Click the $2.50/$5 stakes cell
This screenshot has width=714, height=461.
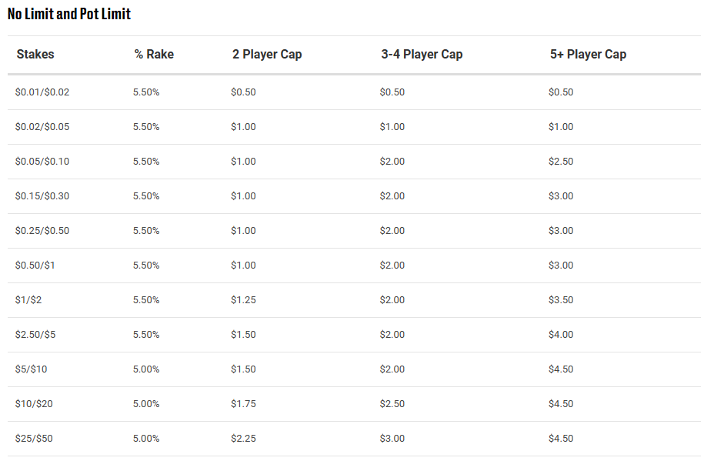(35, 335)
